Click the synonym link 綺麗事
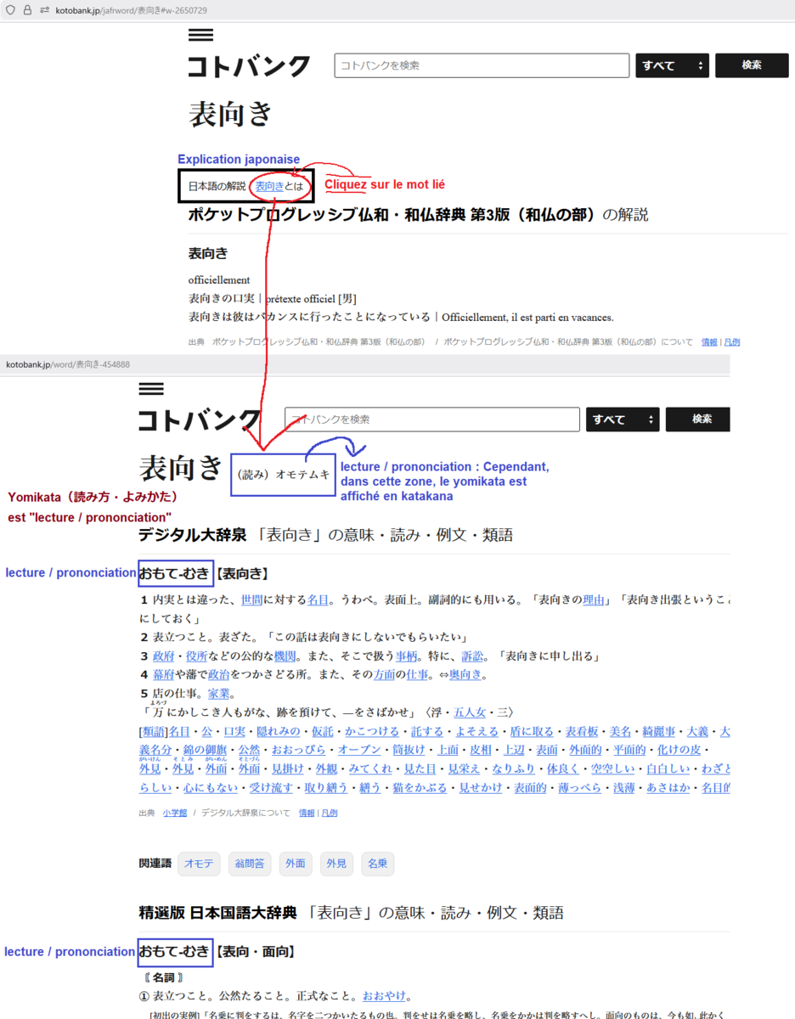 click(x=660, y=731)
